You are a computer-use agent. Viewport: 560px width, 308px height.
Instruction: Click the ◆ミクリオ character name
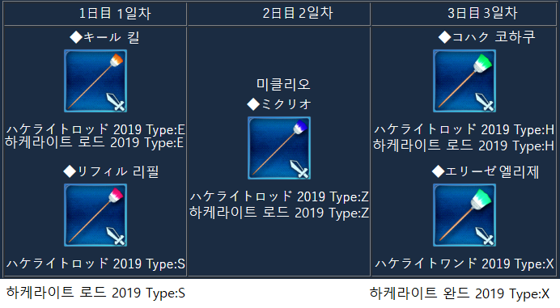pyautogui.click(x=279, y=104)
